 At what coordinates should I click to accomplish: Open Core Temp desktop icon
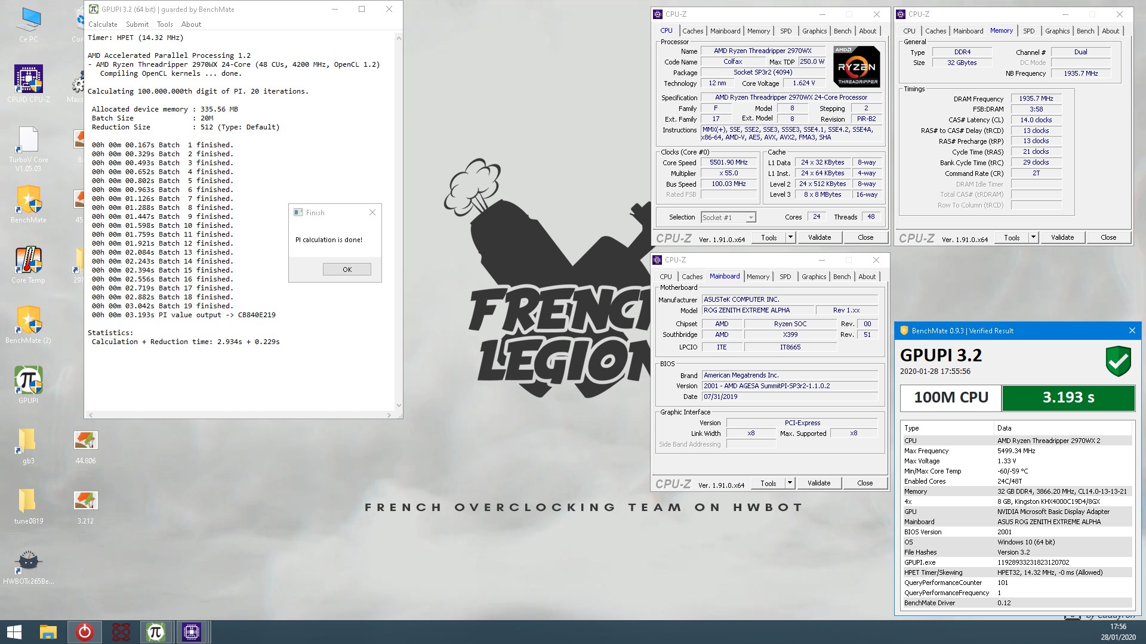click(28, 265)
